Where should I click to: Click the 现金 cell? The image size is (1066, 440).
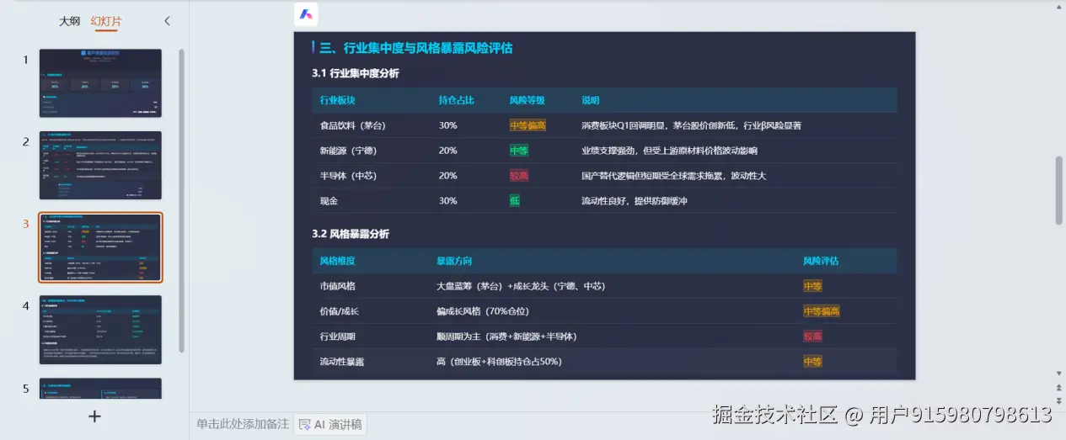point(329,201)
